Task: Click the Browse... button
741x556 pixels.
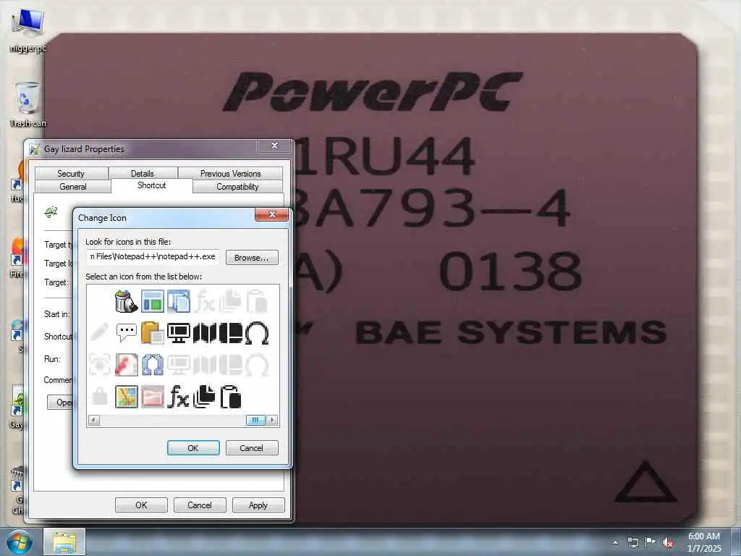Action: (252, 258)
